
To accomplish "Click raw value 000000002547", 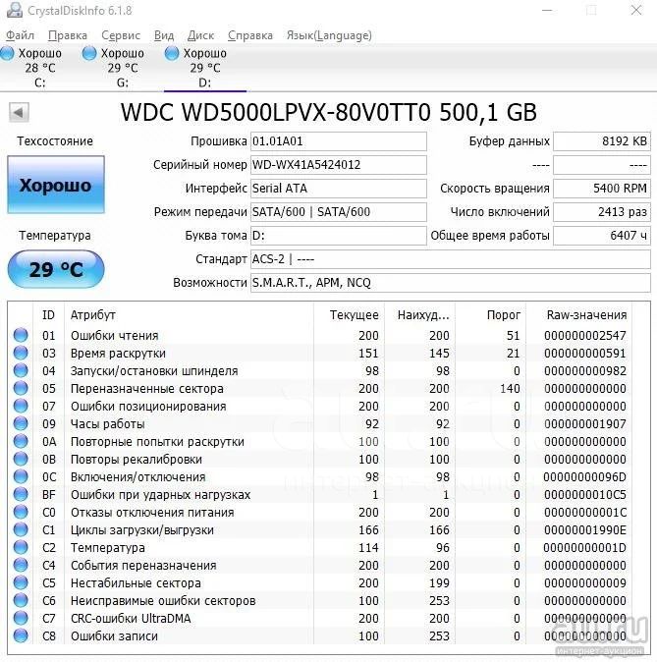I will point(584,336).
